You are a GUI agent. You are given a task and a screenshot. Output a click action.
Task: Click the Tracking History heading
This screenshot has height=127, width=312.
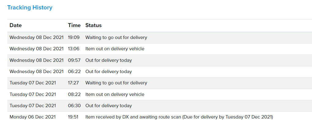tap(30, 8)
